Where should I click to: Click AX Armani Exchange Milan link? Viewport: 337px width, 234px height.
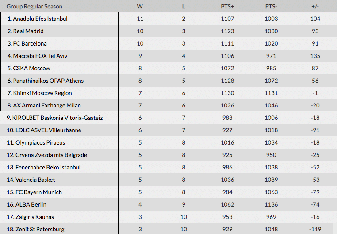pyautogui.click(x=47, y=106)
